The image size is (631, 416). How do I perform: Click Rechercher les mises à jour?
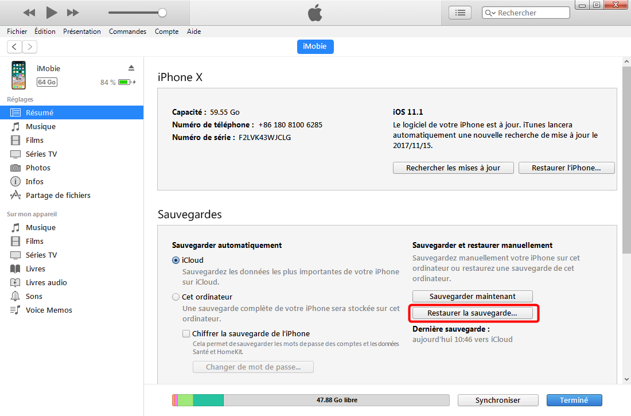pyautogui.click(x=453, y=168)
